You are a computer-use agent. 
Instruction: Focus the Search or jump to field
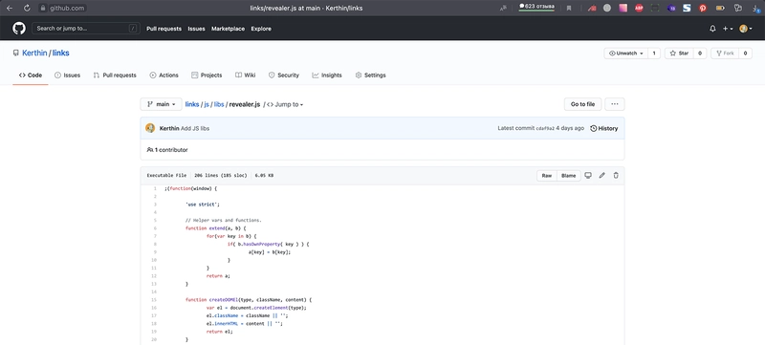(x=86, y=29)
